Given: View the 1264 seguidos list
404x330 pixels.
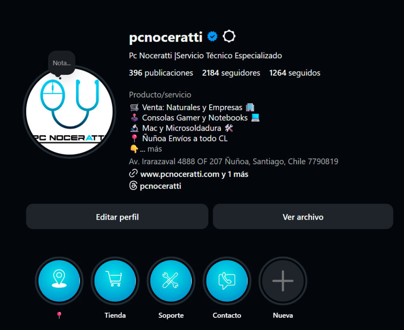Looking at the screenshot, I should click(x=295, y=73).
